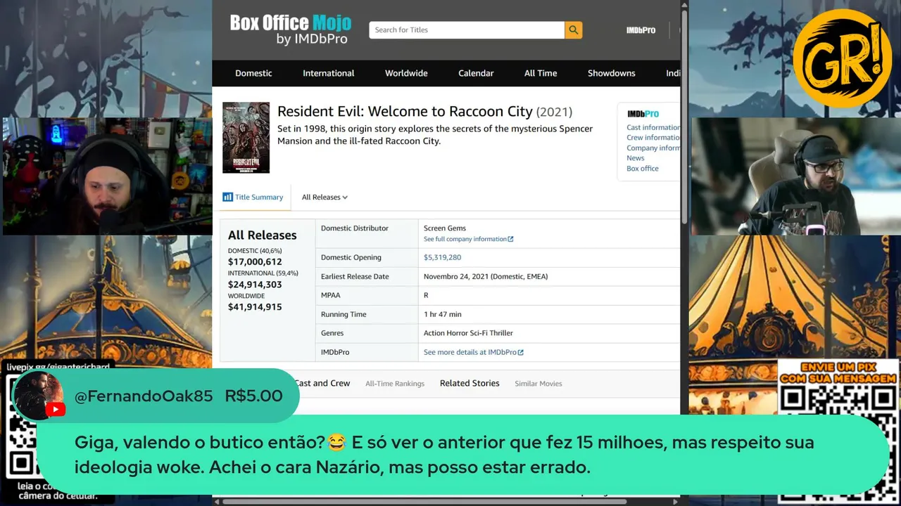This screenshot has height=506, width=901.
Task: Open the Domestic menu
Action: click(253, 73)
